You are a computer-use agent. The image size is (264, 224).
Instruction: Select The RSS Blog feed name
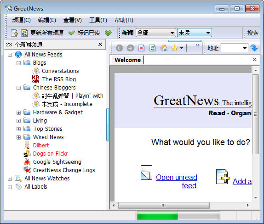tap(59, 79)
